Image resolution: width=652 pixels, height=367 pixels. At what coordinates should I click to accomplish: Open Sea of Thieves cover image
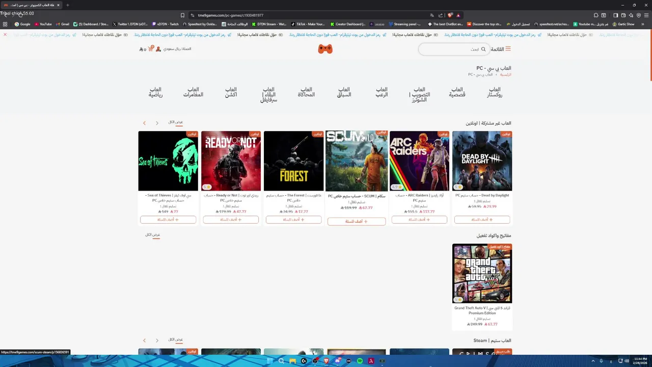pos(168,161)
